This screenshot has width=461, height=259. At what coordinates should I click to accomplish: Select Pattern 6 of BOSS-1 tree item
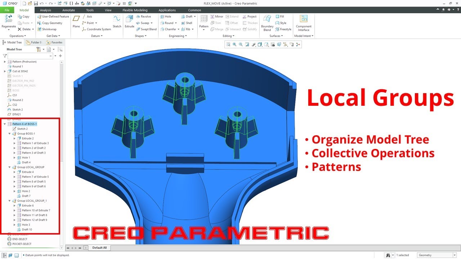point(24,124)
